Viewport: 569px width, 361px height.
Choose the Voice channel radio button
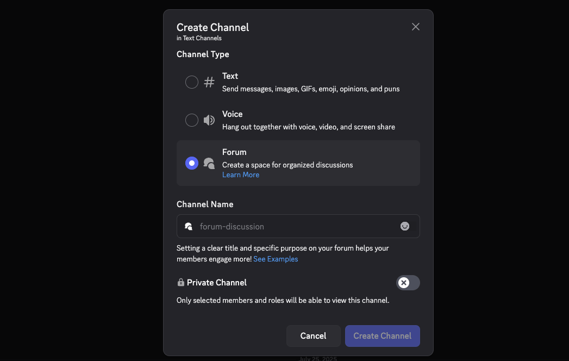192,120
